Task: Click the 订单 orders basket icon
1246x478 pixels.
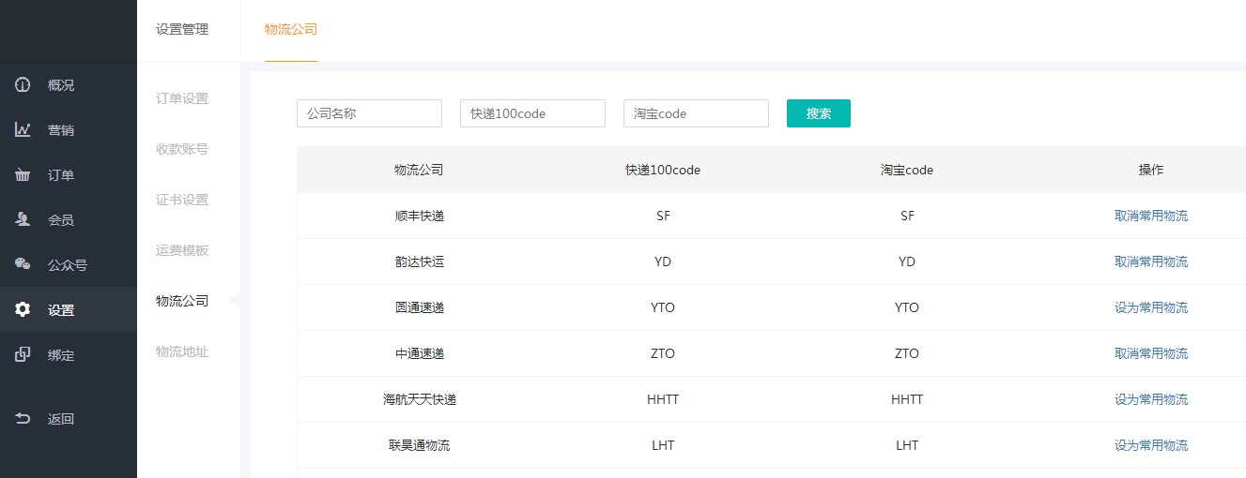Action: pyautogui.click(x=23, y=175)
